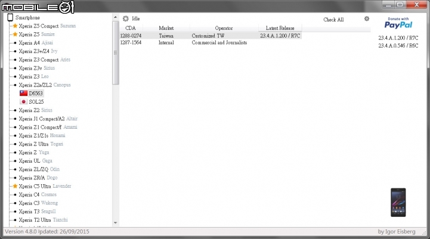Click the settings gear icon
430x239 pixels.
pyautogui.click(x=367, y=18)
